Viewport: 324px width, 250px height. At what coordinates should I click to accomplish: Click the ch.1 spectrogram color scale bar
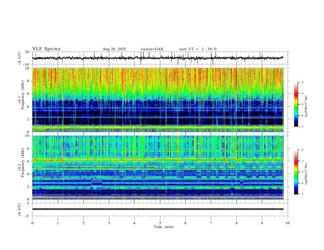296,105
